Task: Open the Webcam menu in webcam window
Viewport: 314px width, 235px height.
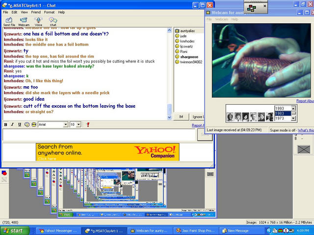Action: pyautogui.click(x=221, y=19)
